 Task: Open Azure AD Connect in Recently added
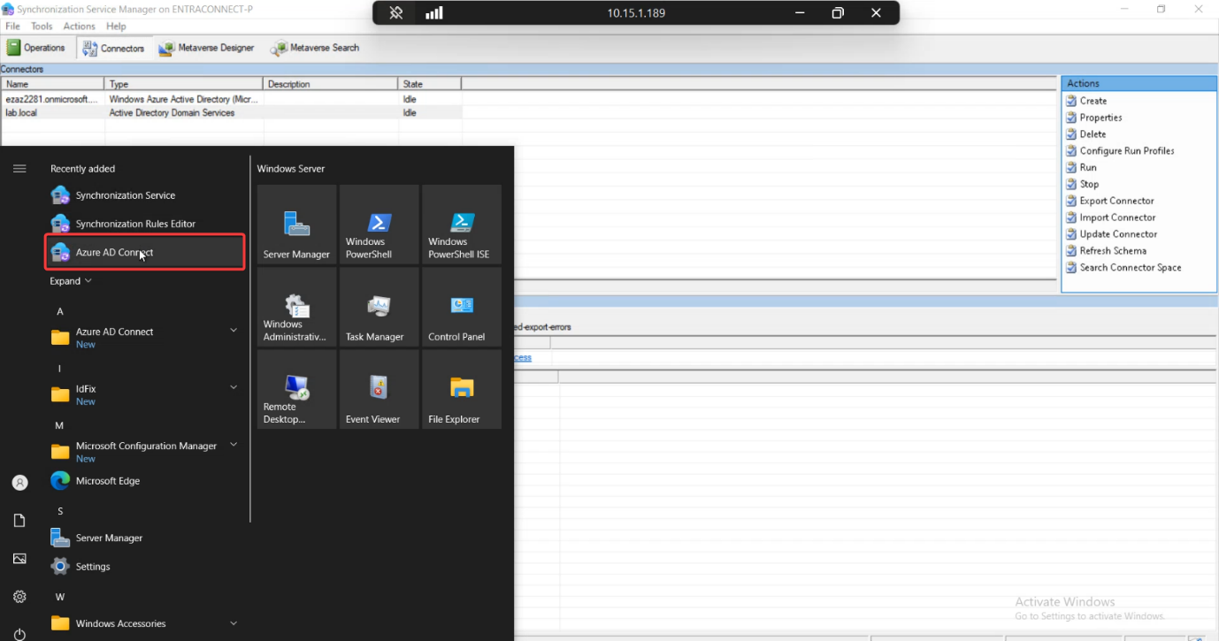(145, 252)
